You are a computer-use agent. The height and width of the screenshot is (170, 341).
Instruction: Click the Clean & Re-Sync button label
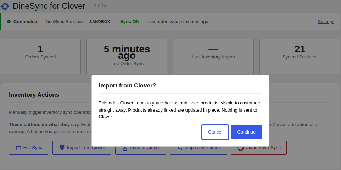263,148
